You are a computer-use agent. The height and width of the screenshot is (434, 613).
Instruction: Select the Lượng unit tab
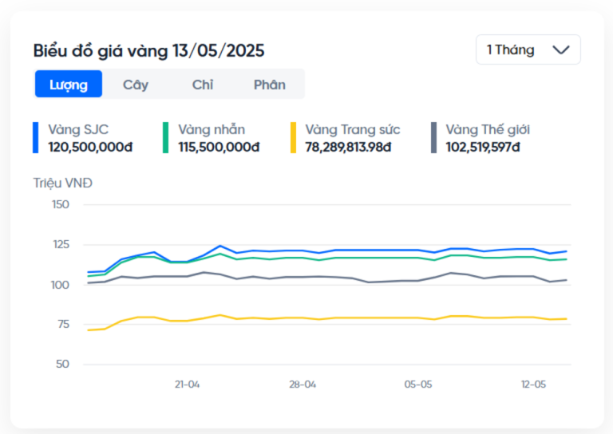69,84
